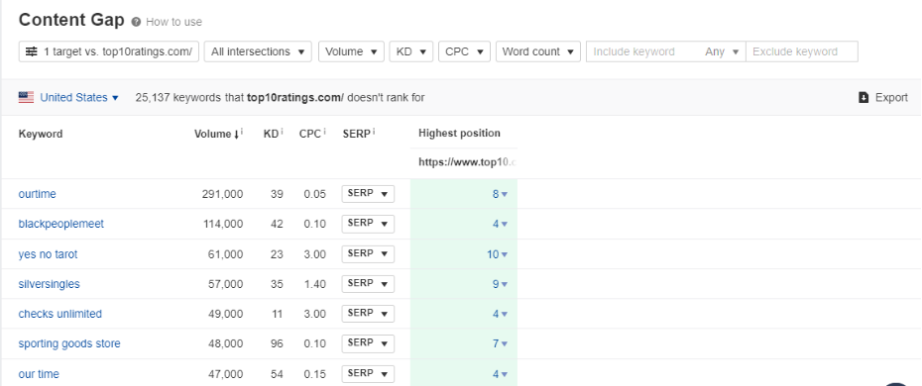Screen dimensions: 922x386
Task: Open the silversingles keyword link
Action: point(49,284)
